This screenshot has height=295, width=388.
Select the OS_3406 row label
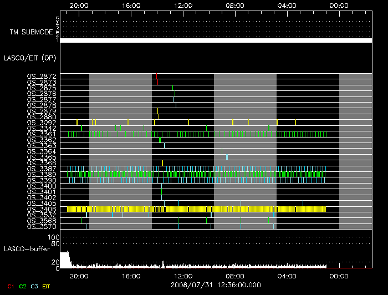coord(41,209)
